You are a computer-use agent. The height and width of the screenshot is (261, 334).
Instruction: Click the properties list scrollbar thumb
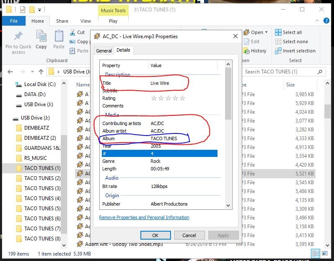click(228, 94)
